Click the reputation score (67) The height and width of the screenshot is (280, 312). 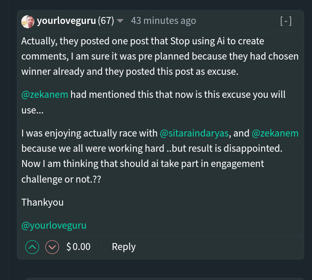106,21
